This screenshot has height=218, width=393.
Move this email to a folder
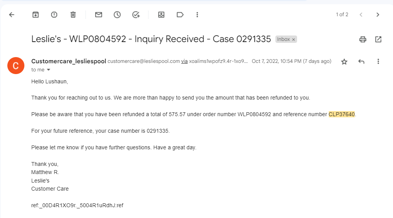coord(161,15)
